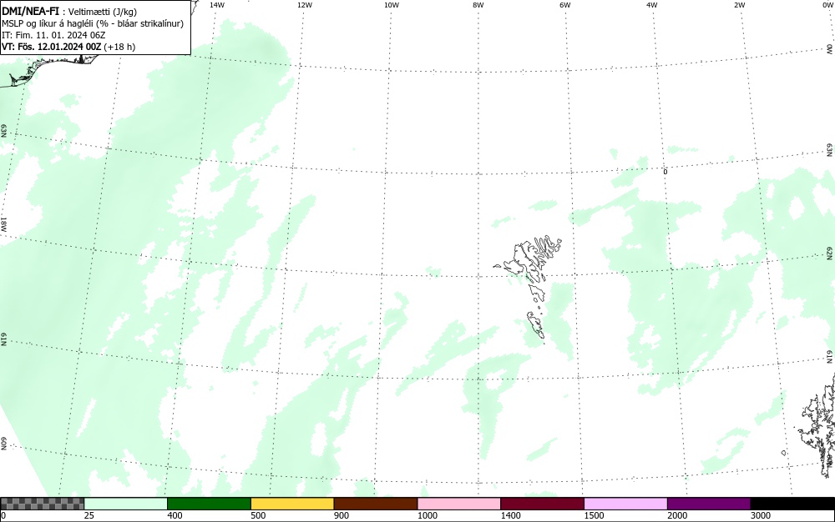The height and width of the screenshot is (522, 835).
Task: Click the 0 contour label on the map
Action: point(665,172)
